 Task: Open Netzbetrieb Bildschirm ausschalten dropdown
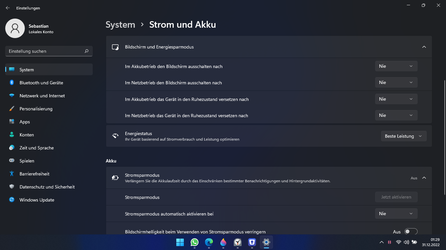(396, 82)
